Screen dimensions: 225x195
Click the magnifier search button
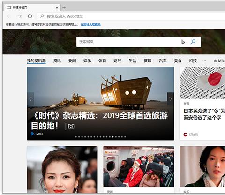point(193,42)
